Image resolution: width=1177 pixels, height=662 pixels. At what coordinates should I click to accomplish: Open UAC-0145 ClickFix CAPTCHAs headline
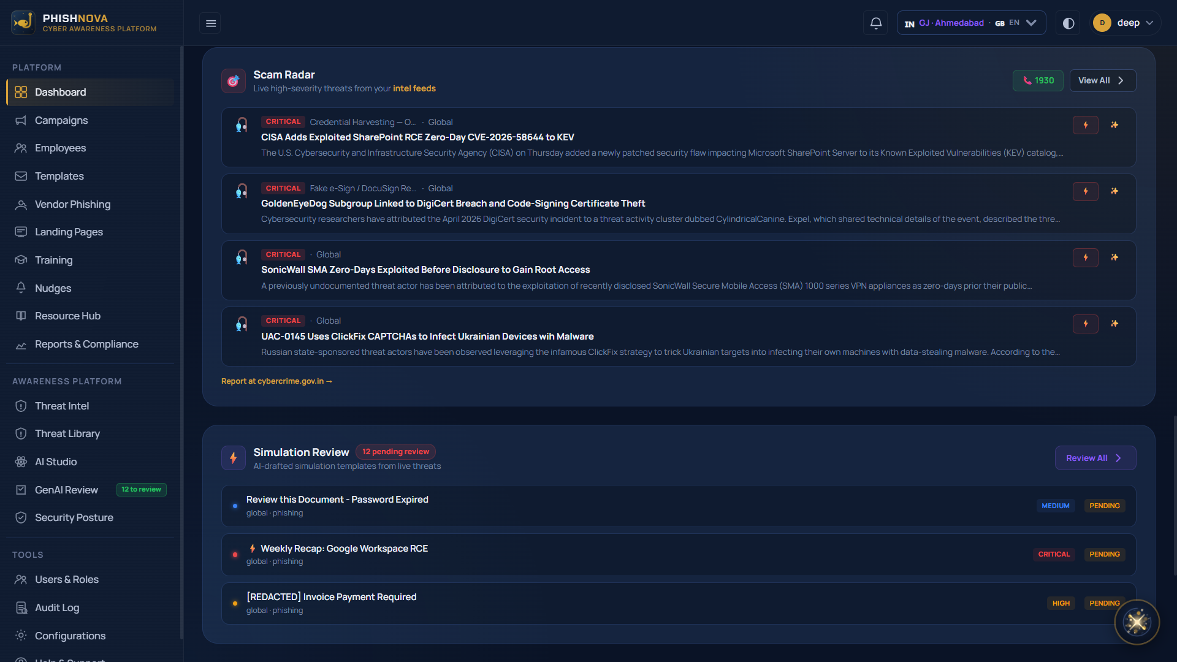[x=427, y=337]
